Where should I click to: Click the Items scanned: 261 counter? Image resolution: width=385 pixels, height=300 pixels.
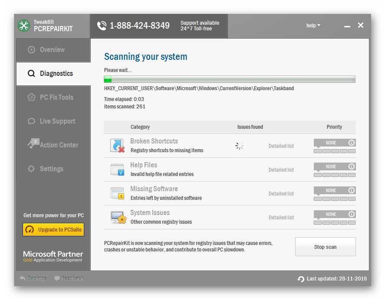point(125,107)
